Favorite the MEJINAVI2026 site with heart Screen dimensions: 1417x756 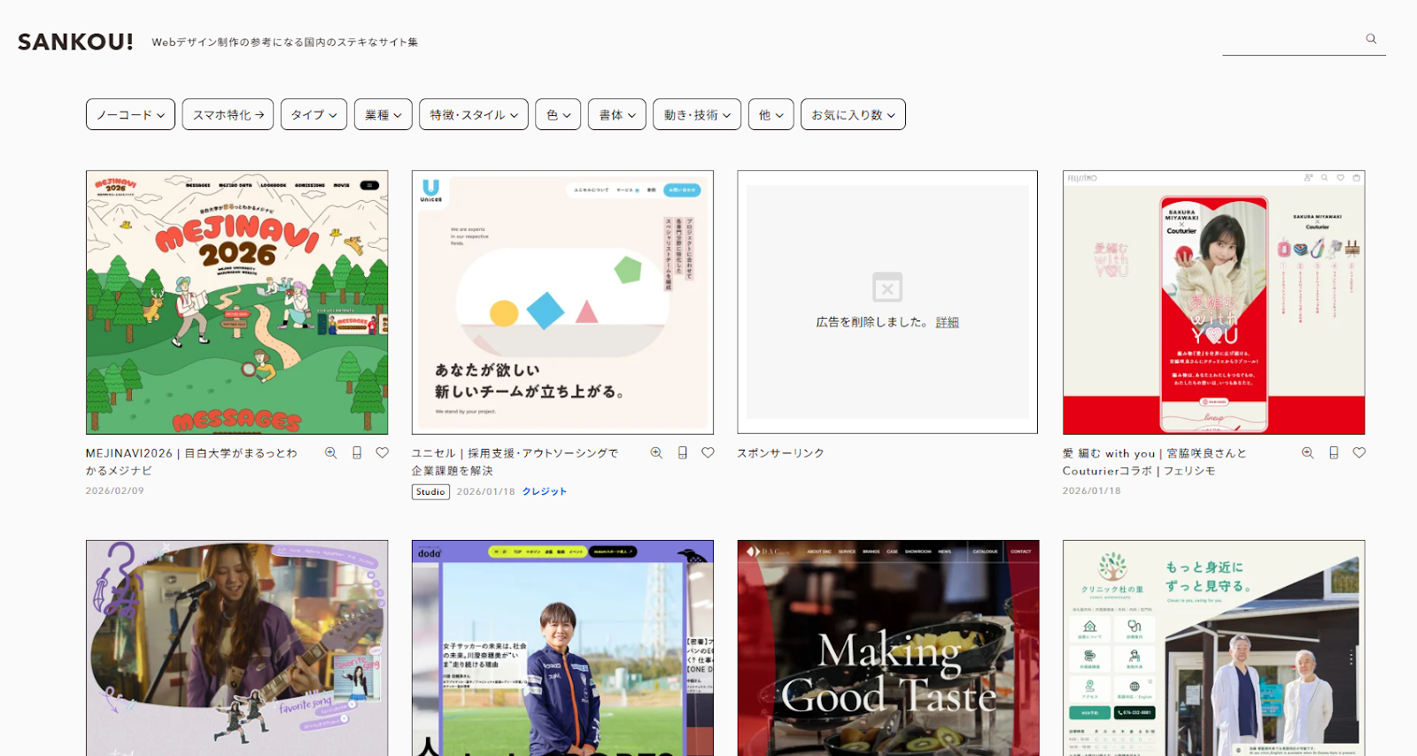click(383, 452)
